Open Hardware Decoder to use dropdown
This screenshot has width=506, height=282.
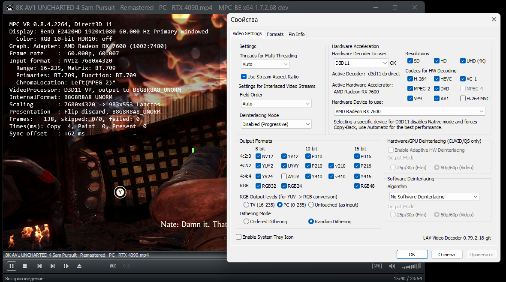(x=361, y=63)
